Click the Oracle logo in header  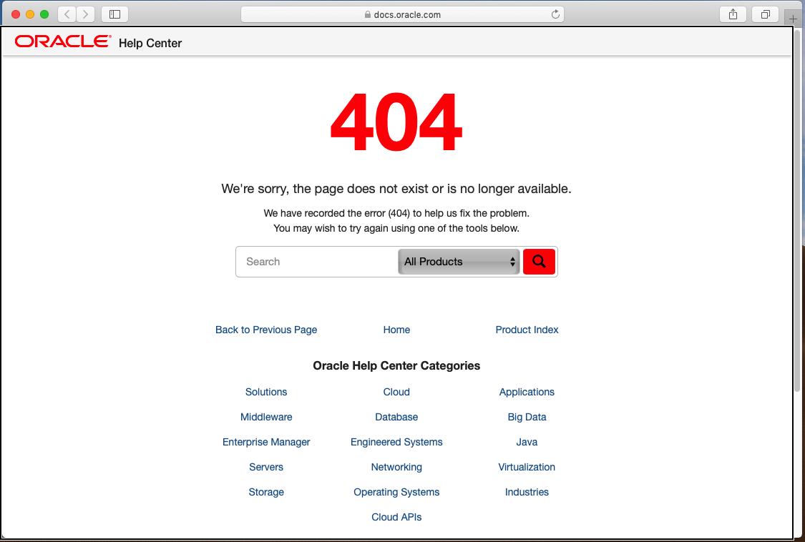point(63,42)
